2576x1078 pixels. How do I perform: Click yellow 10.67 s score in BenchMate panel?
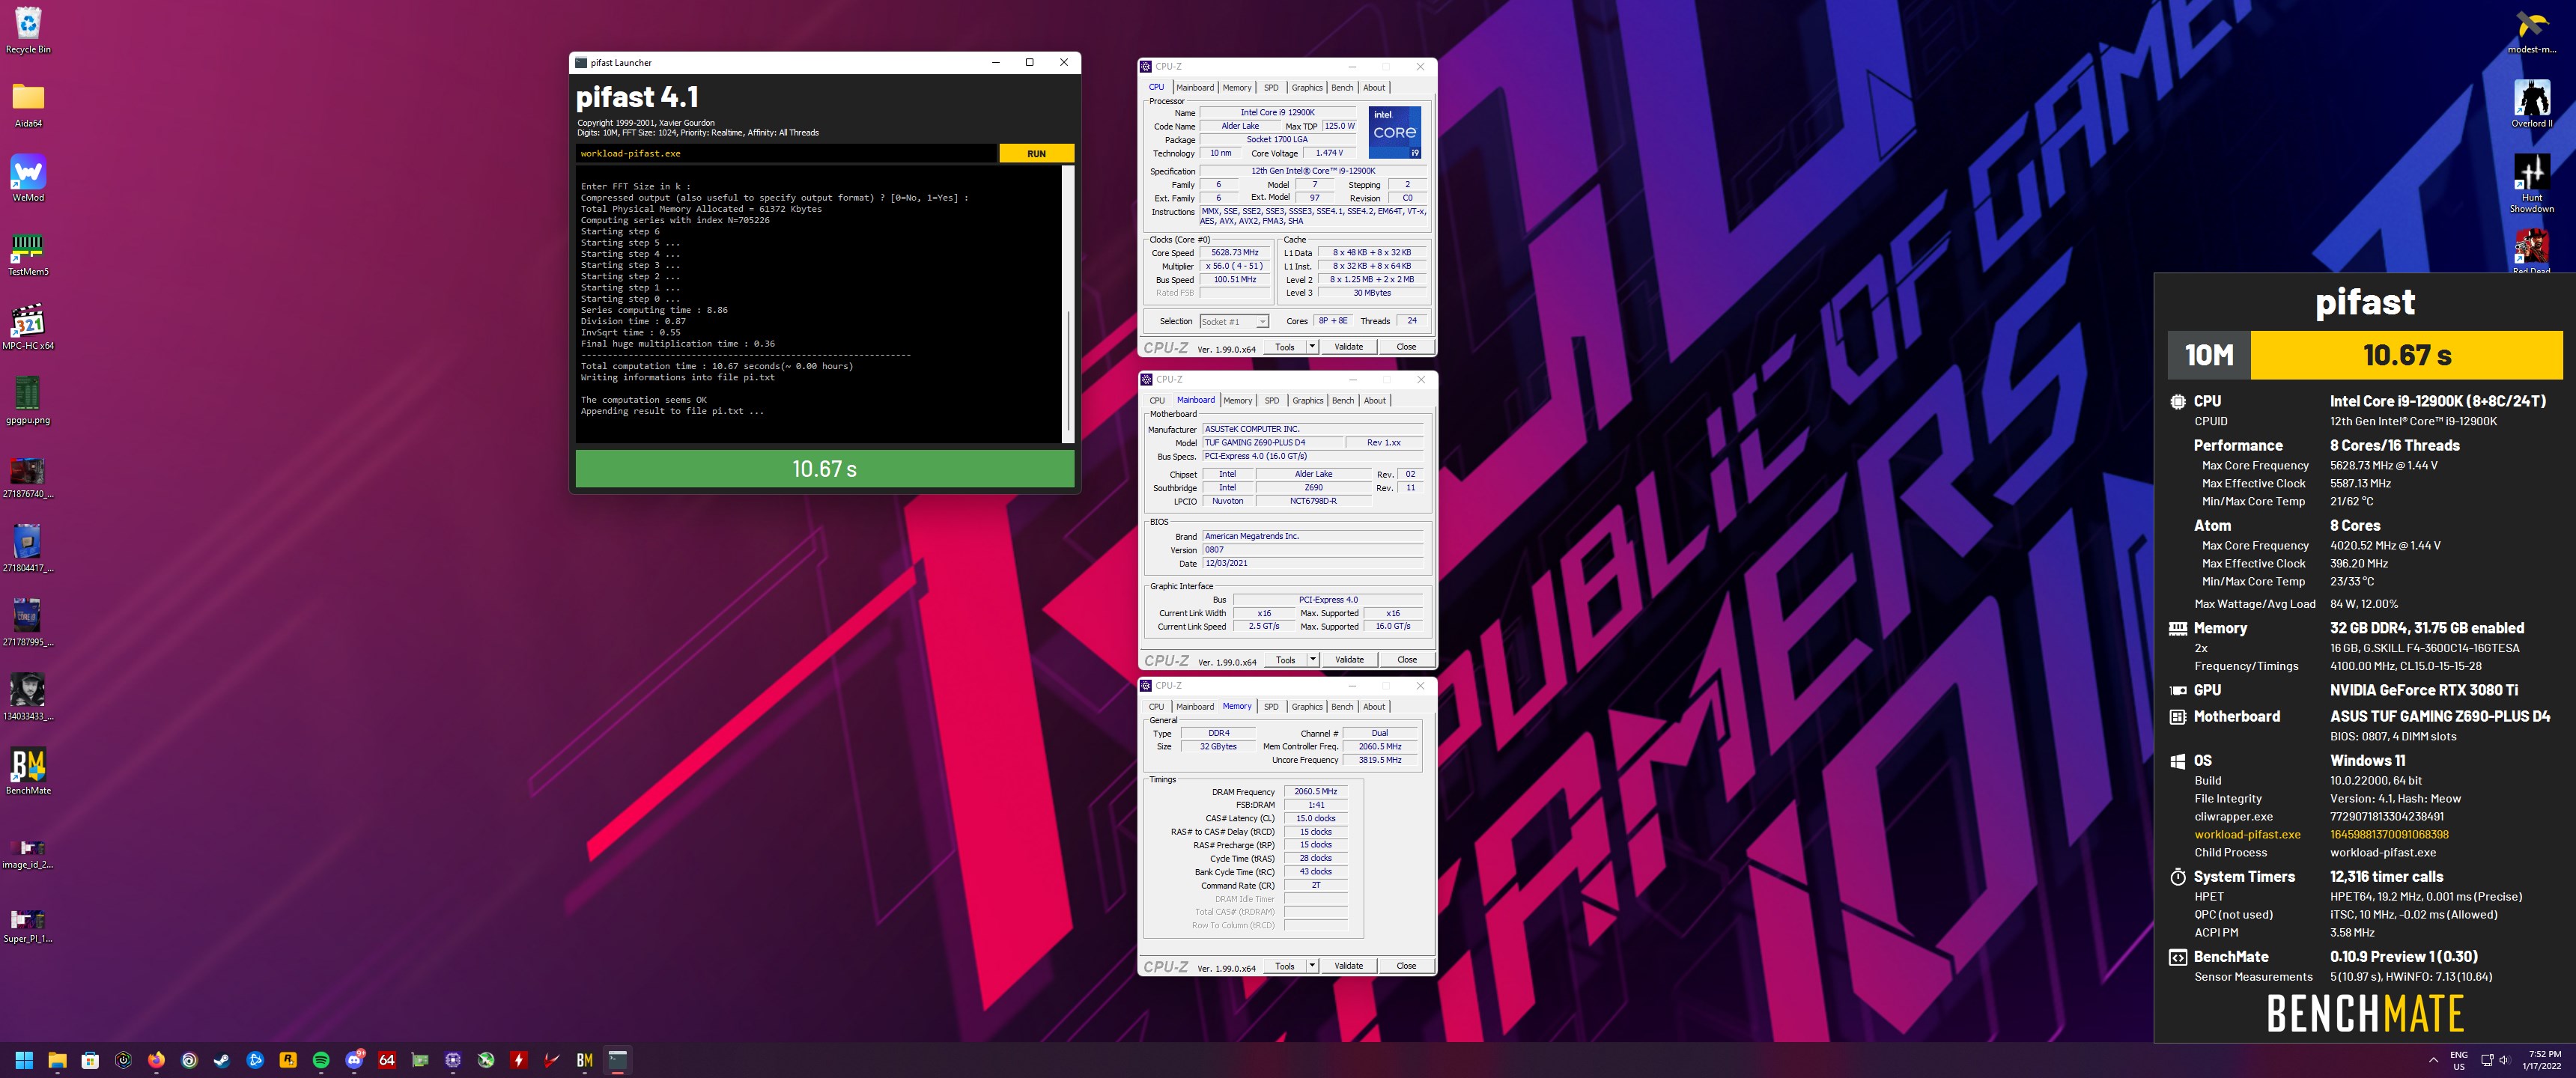[x=2406, y=355]
